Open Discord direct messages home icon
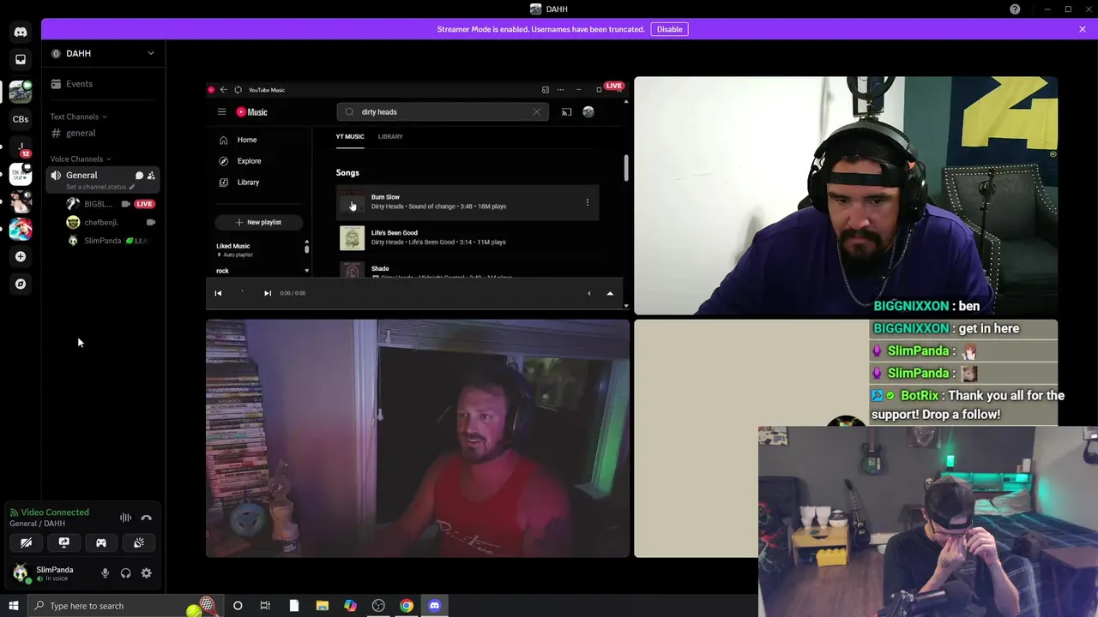The image size is (1098, 617). pyautogui.click(x=21, y=32)
